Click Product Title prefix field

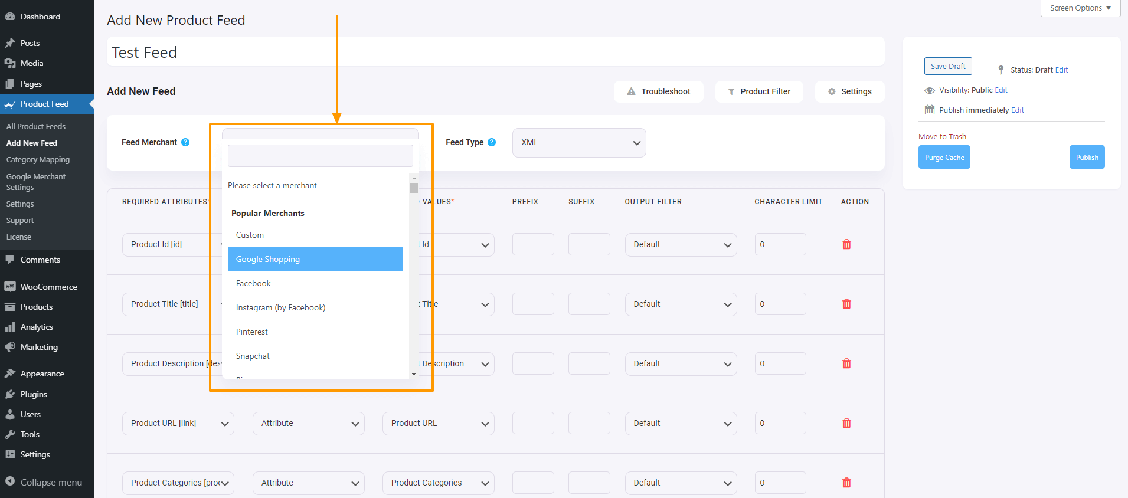(533, 304)
